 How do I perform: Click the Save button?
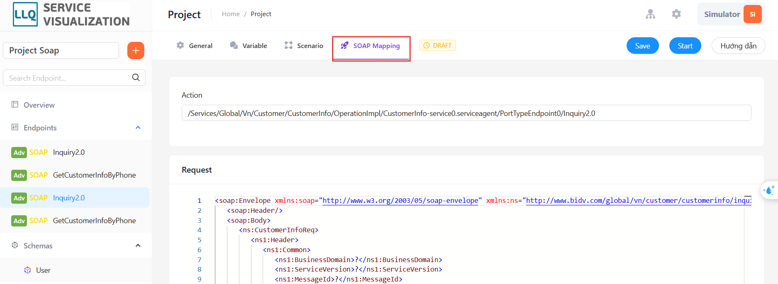642,46
